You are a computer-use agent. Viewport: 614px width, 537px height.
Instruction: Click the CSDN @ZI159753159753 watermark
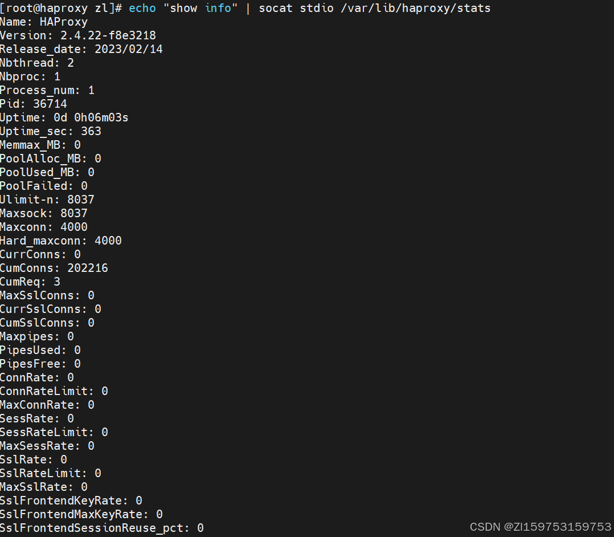(541, 527)
